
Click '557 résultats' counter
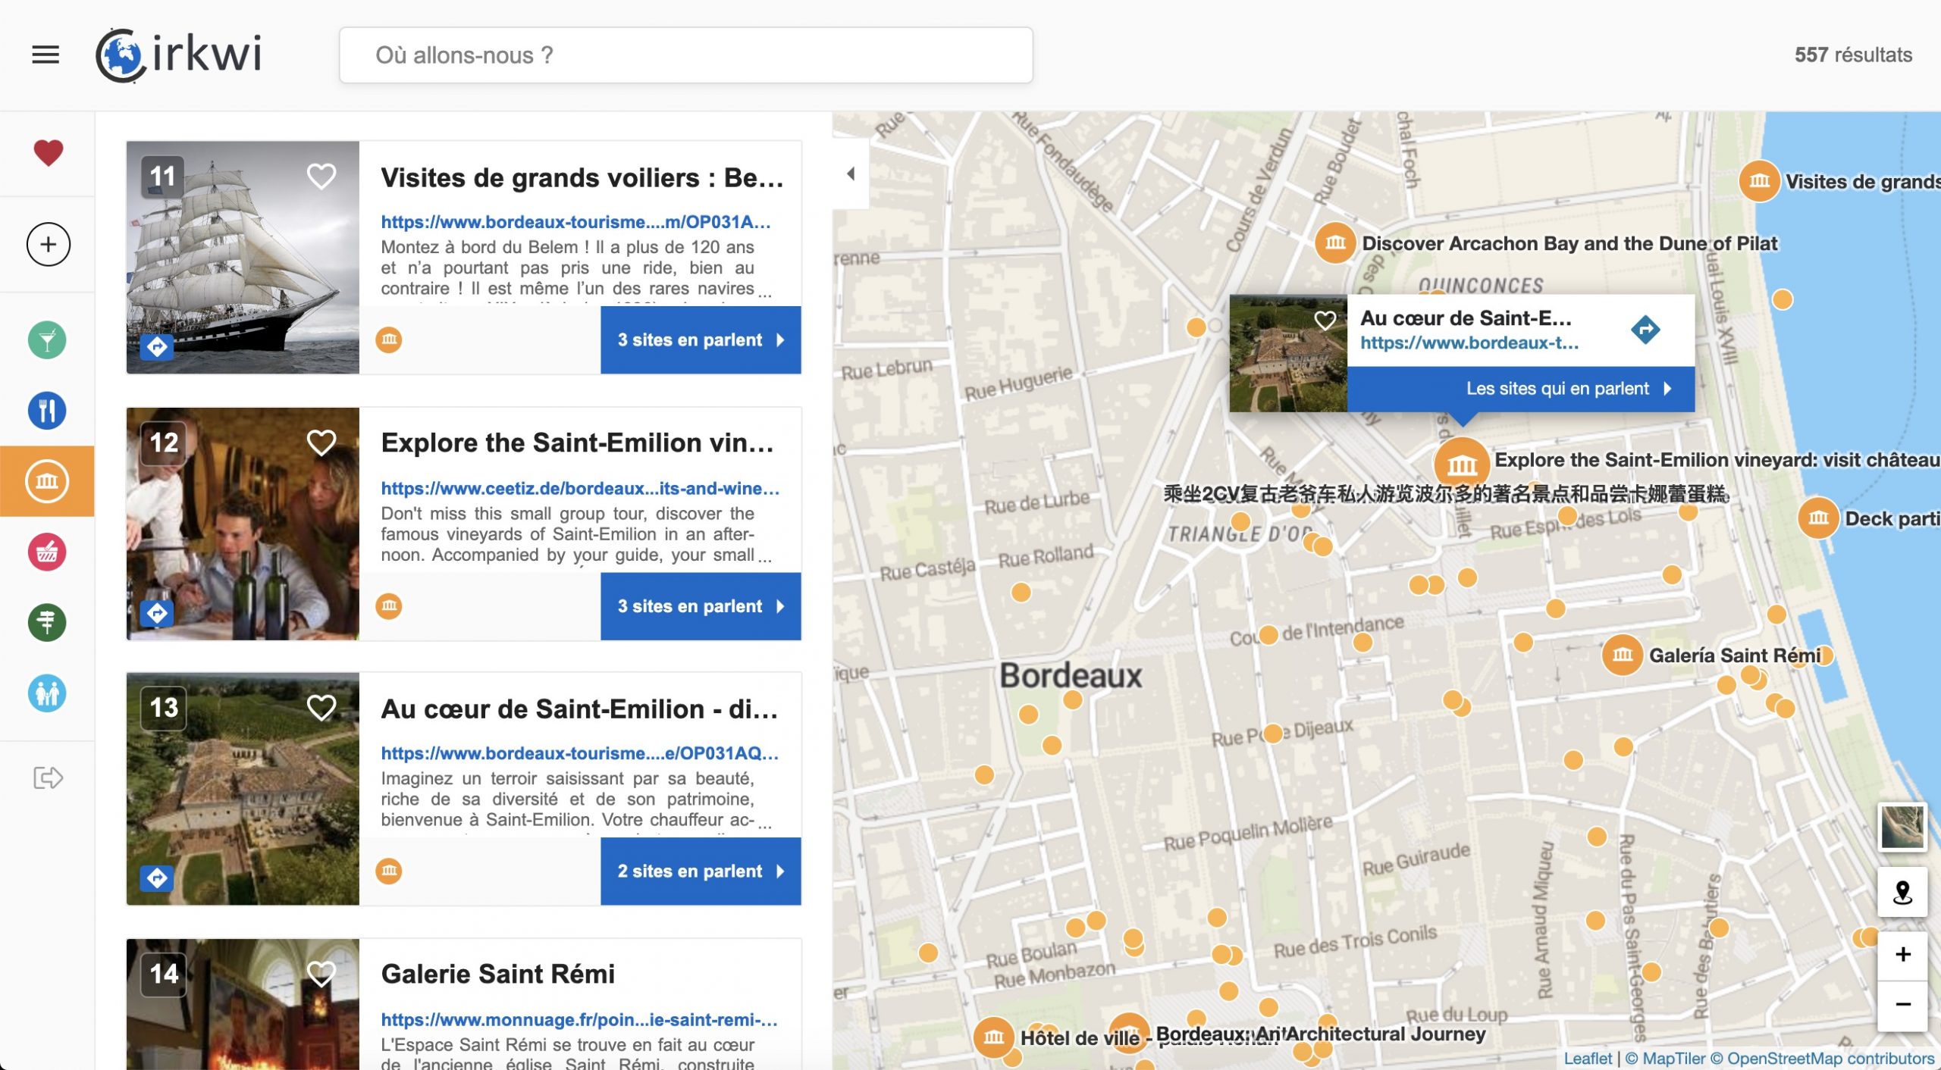tap(1853, 55)
